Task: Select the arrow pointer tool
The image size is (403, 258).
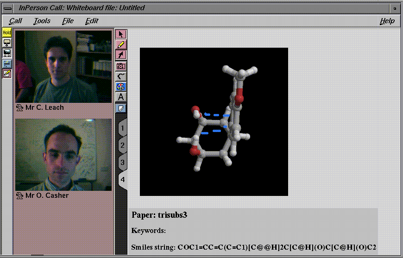Action: pyautogui.click(x=121, y=34)
